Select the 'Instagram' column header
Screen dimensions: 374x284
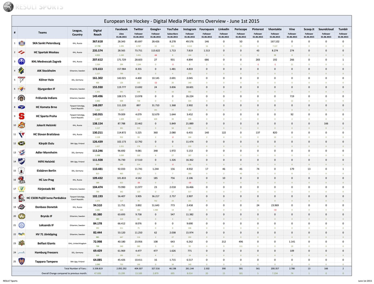click(x=189, y=29)
